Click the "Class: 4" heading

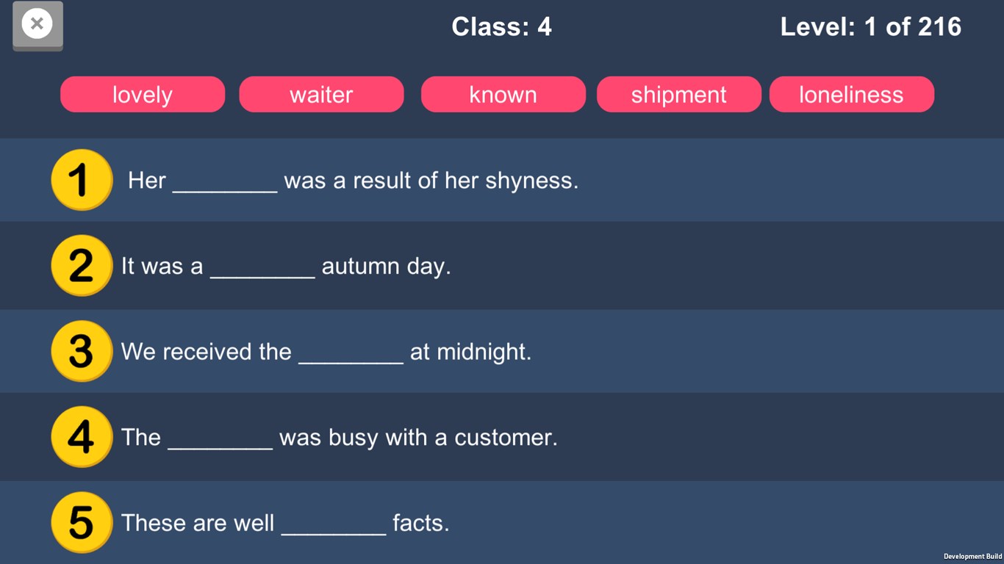(x=501, y=27)
